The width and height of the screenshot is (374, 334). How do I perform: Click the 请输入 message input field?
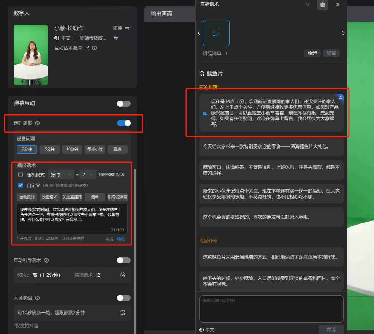[271, 309]
